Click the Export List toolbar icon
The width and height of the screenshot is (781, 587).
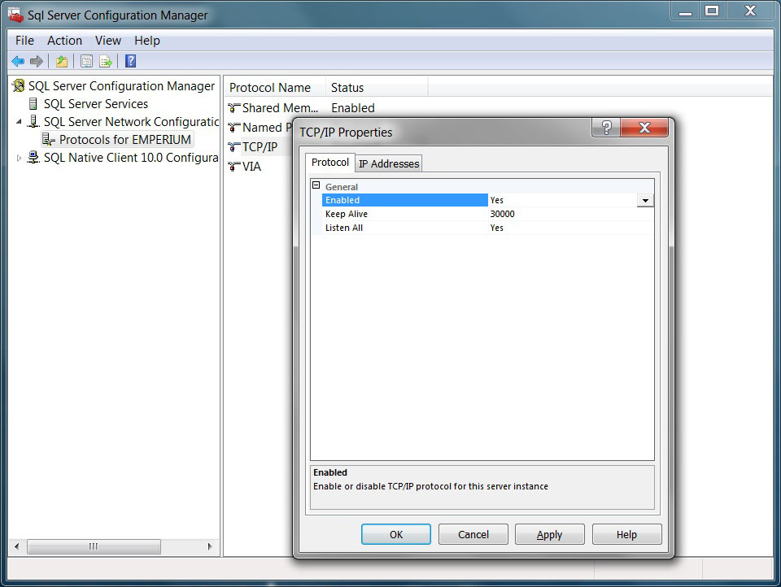pyautogui.click(x=106, y=61)
